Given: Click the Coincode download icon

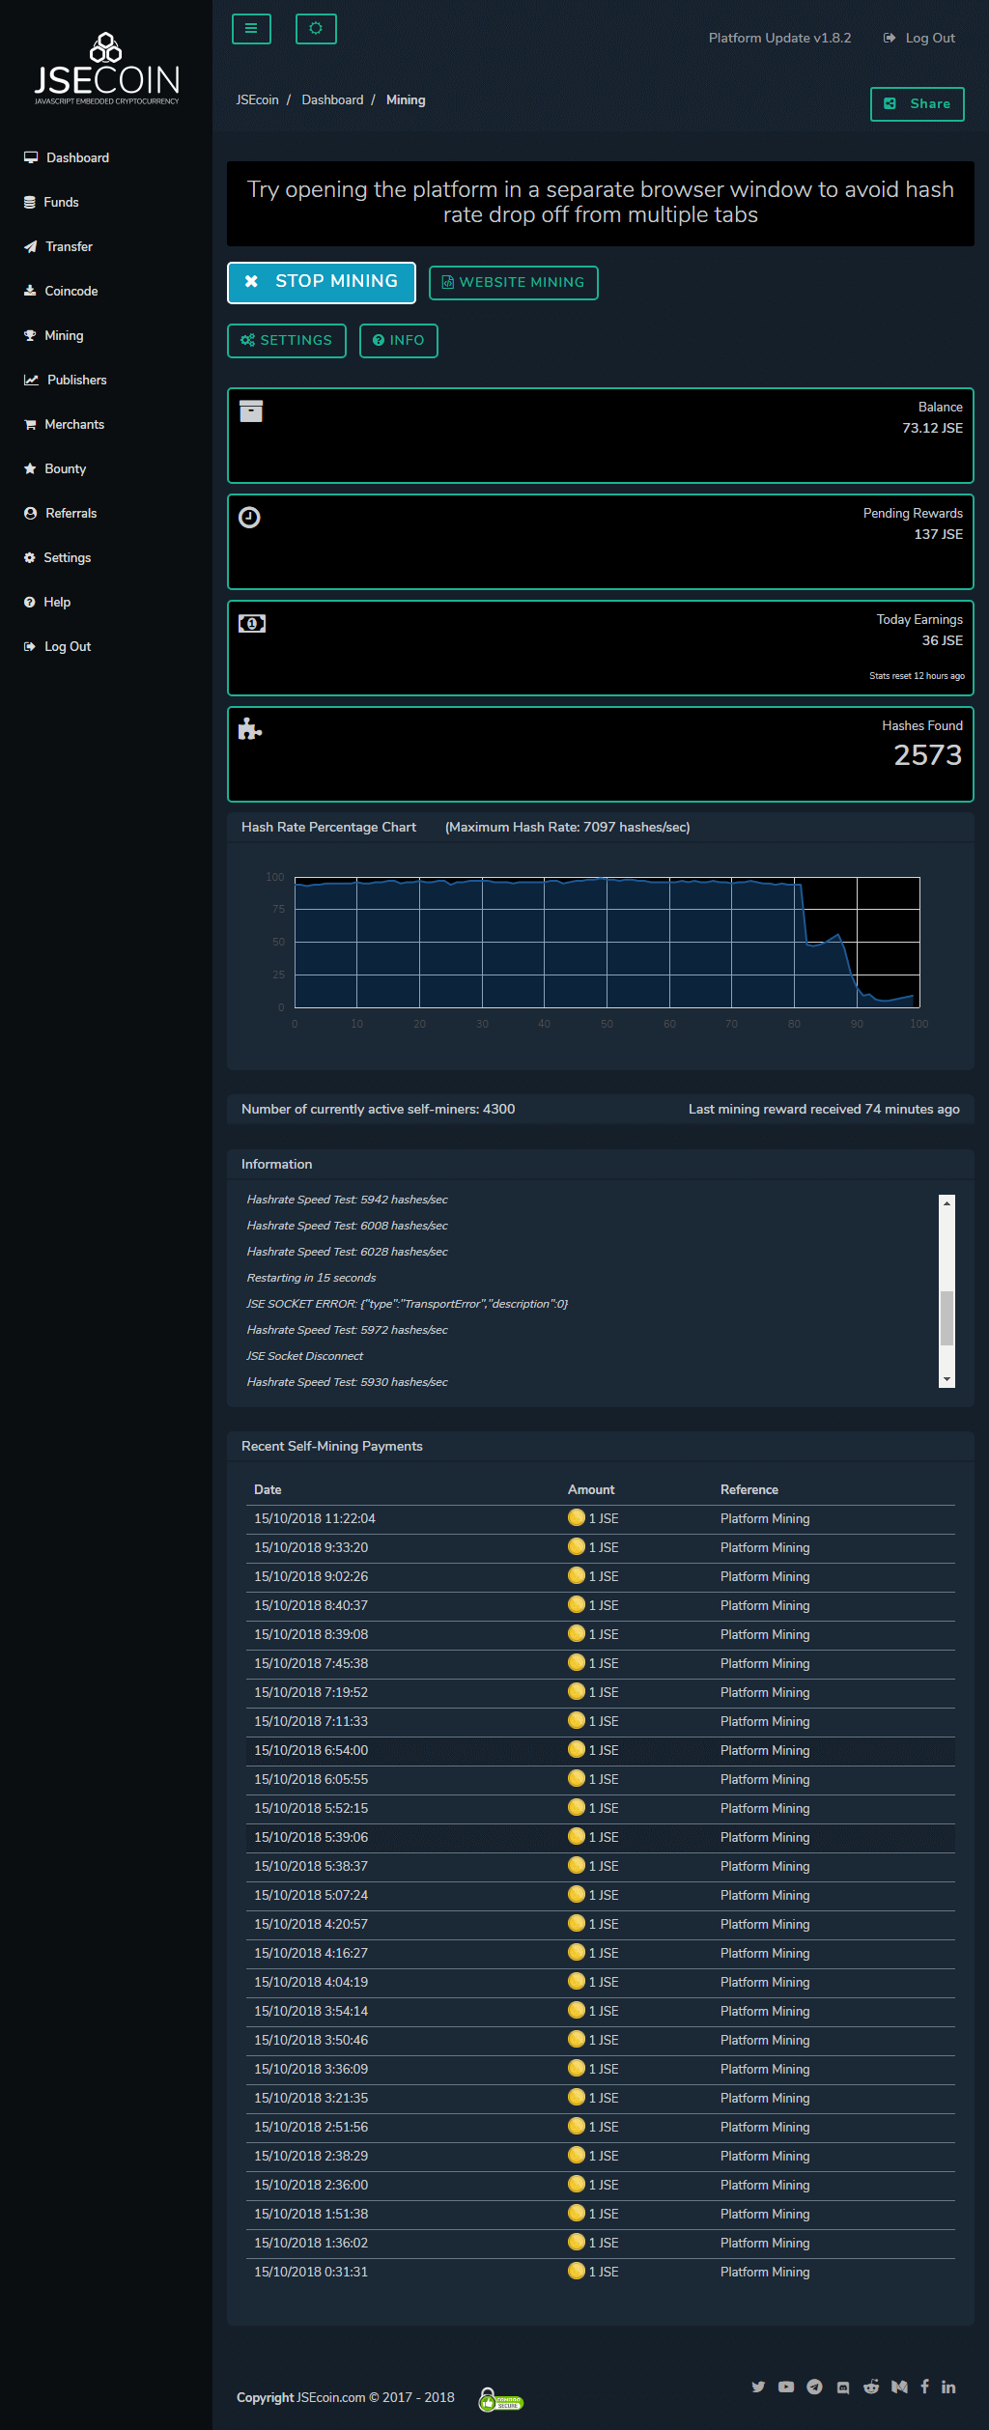Looking at the screenshot, I should tap(30, 291).
